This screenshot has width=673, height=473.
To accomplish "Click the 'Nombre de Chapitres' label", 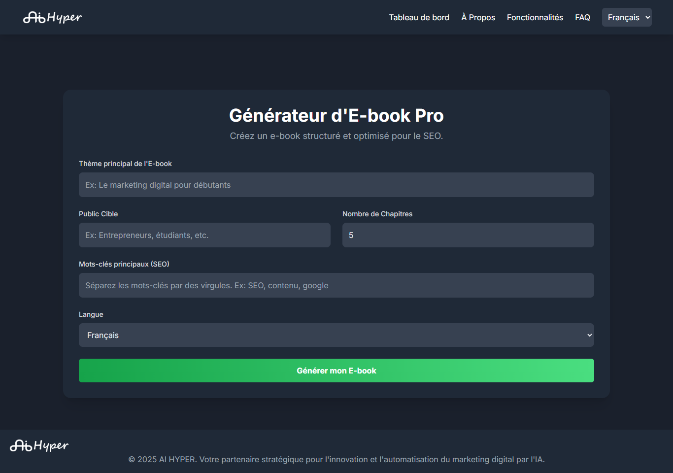I will tap(377, 214).
